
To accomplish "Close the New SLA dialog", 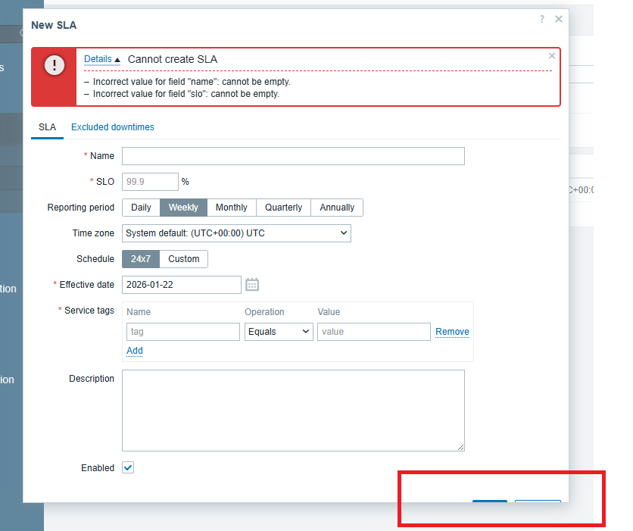I will tap(559, 20).
